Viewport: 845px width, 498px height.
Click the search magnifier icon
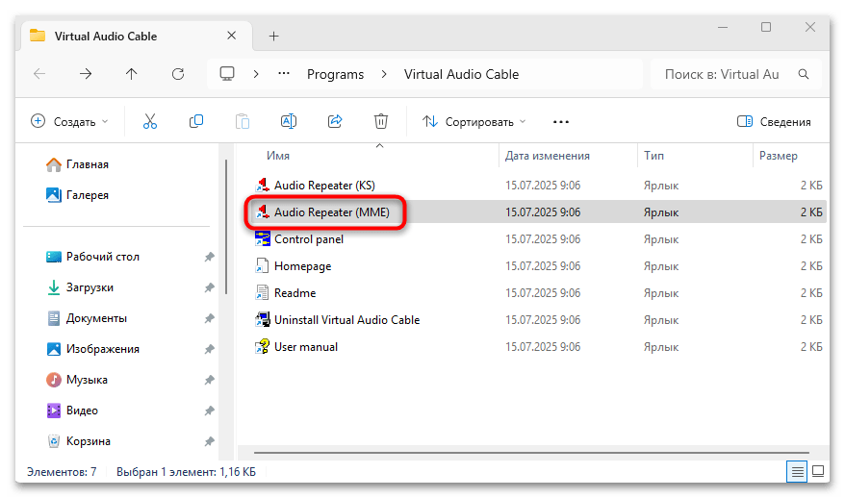804,74
